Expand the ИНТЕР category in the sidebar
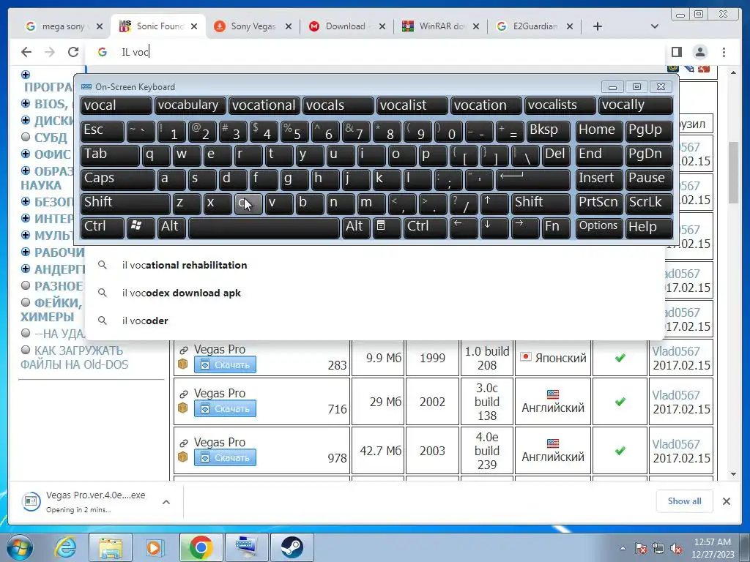Viewport: 750px width, 562px height. 26,218
